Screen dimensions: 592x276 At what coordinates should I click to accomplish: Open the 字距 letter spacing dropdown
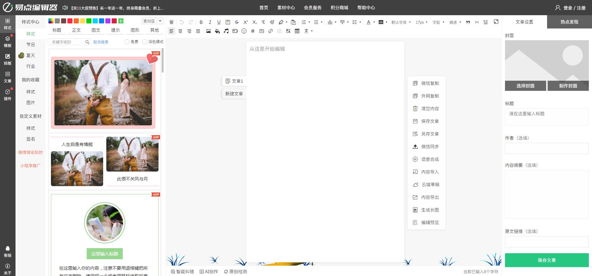pyautogui.click(x=438, y=22)
